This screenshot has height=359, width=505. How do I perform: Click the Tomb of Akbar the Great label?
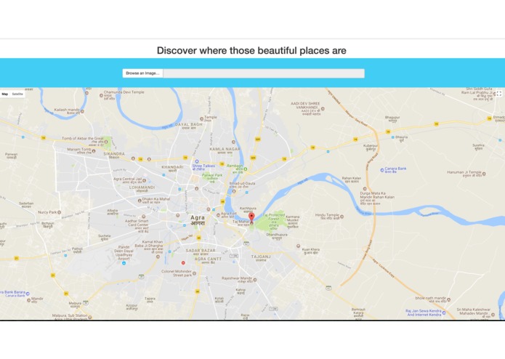point(83,138)
